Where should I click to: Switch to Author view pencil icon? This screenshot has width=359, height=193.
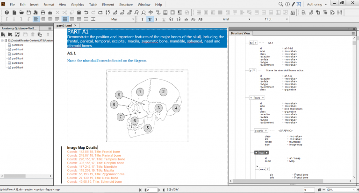(x=293, y=4)
